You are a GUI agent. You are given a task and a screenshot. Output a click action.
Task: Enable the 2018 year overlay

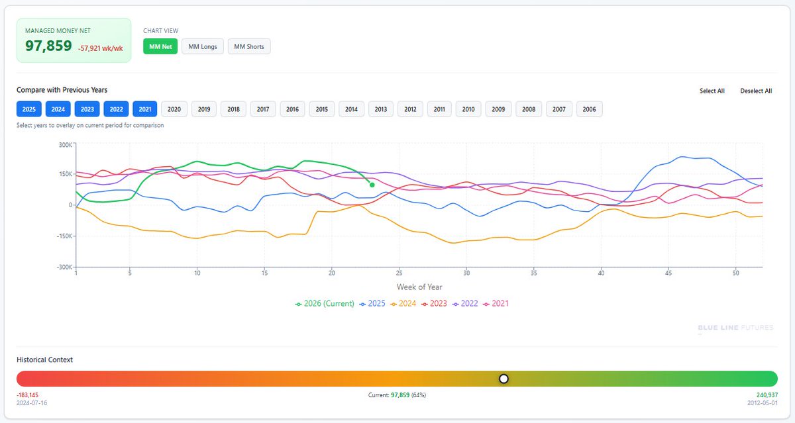(233, 109)
